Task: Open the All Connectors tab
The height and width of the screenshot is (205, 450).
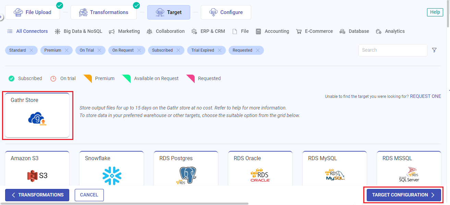Action: coord(27,31)
